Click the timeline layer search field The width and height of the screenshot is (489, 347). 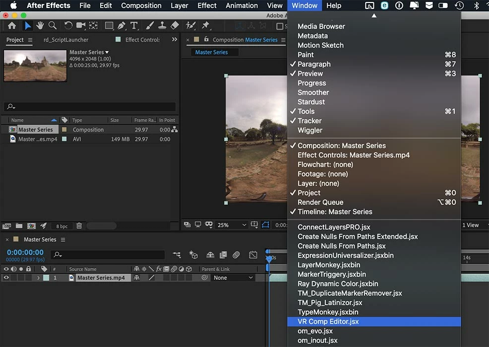108,255
